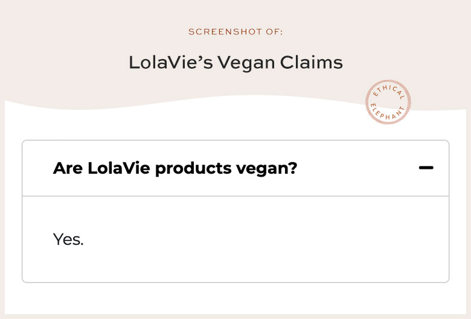This screenshot has width=471, height=319.
Task: Click the word 'Vegan' in the heading
Action: (246, 63)
